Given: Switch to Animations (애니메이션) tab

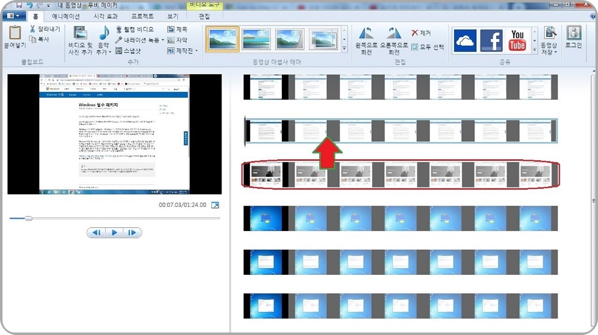Looking at the screenshot, I should pos(65,16).
